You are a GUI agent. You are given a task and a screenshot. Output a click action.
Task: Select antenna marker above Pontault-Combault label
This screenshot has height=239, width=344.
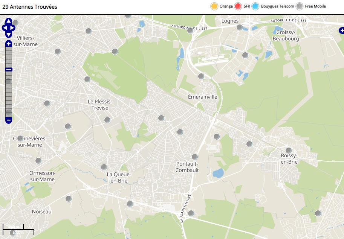click(x=195, y=157)
